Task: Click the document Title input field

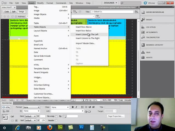Action: click(112, 12)
